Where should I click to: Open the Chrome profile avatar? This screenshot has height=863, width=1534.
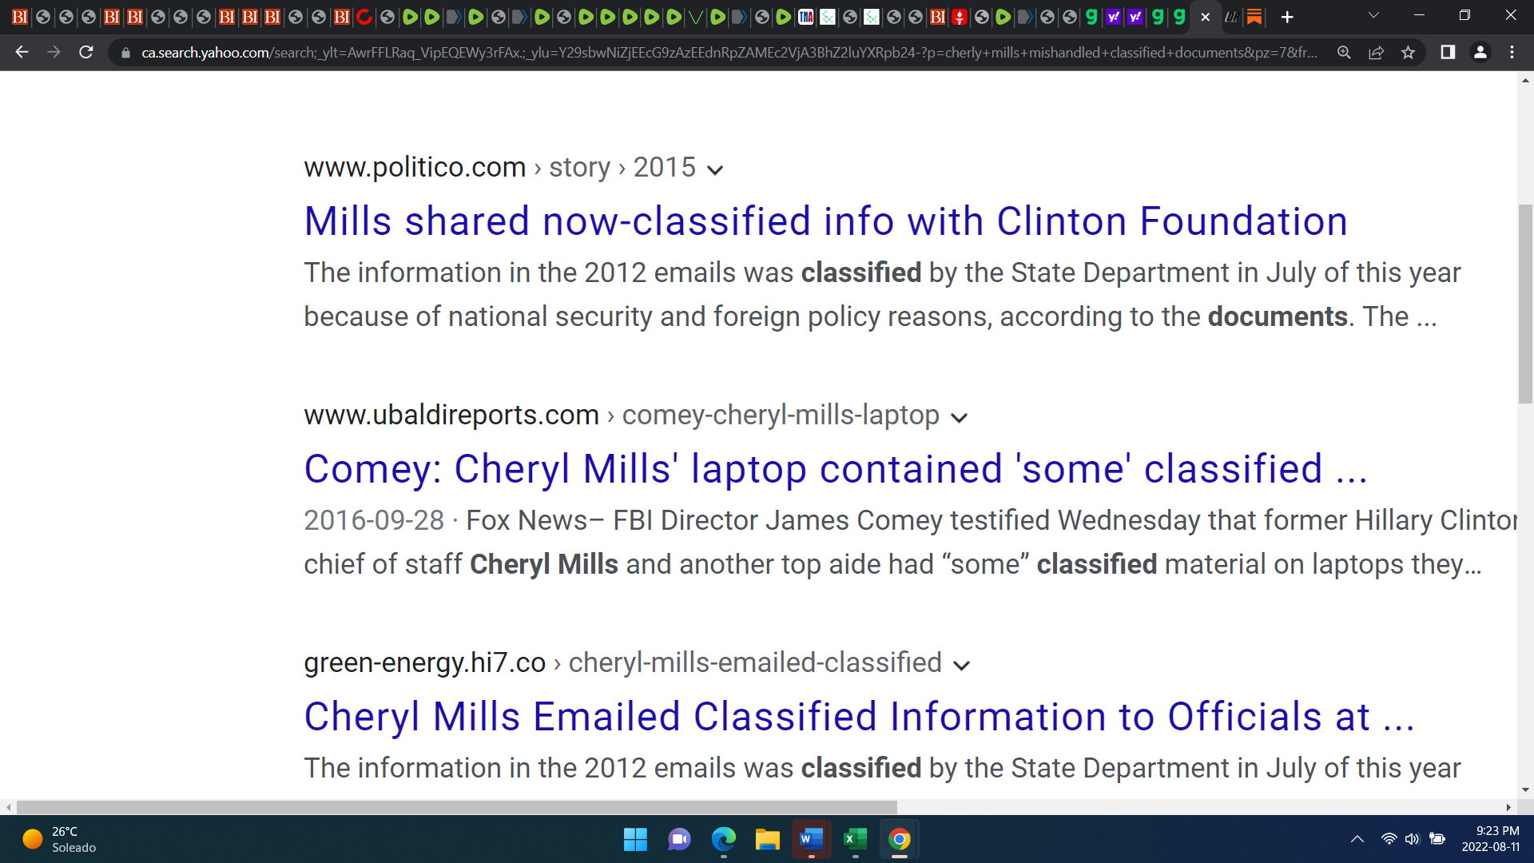(1480, 53)
